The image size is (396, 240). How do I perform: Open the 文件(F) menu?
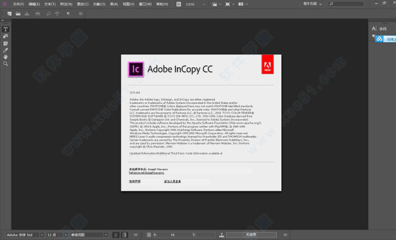18,5
